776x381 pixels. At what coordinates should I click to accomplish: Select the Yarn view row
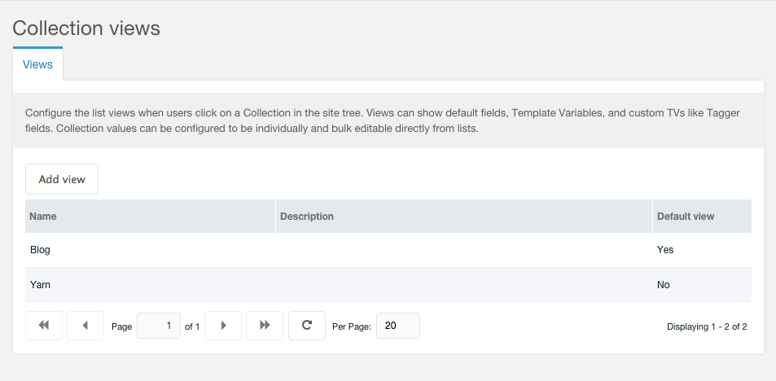point(40,285)
